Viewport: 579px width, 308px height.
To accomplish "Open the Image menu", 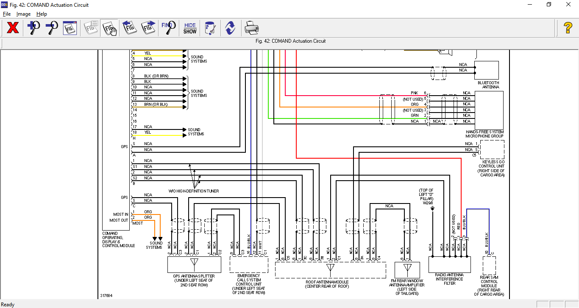I will coord(23,14).
